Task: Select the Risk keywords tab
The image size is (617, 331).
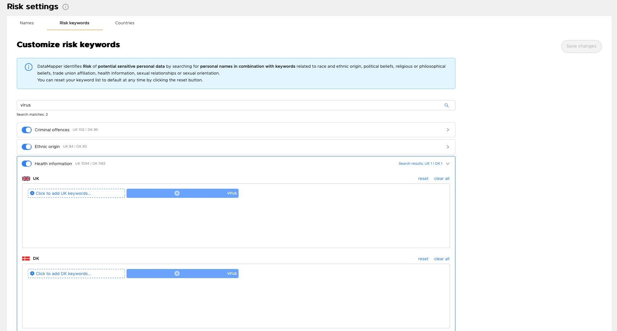Action: [75, 23]
